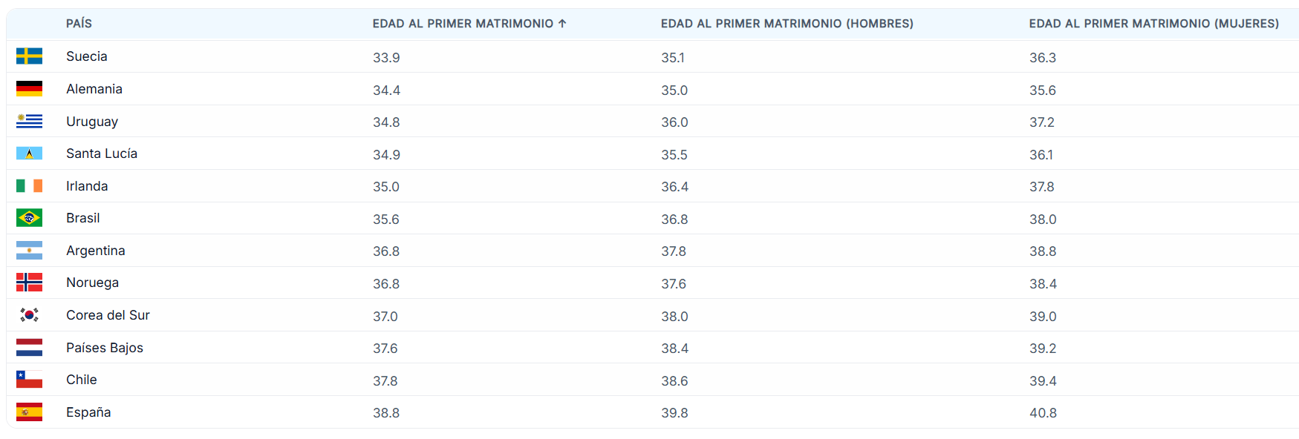Click the South Korea flag icon

point(29,315)
